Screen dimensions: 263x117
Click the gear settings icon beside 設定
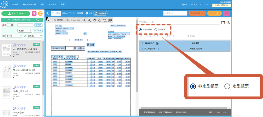coord(87,13)
